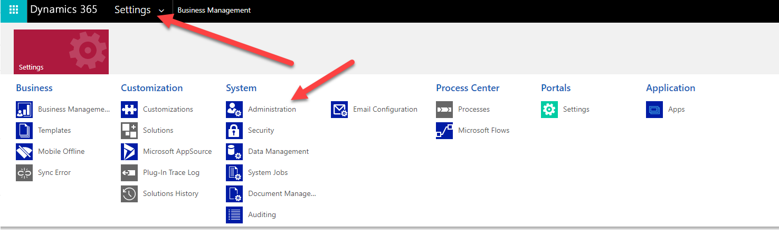Open the Solutions History link
The height and width of the screenshot is (245, 779).
pyautogui.click(x=170, y=194)
